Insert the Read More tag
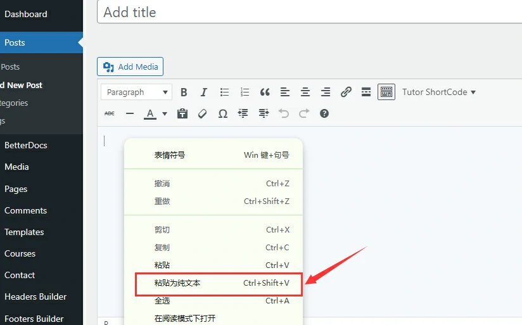This screenshot has height=325, width=522. [x=366, y=92]
